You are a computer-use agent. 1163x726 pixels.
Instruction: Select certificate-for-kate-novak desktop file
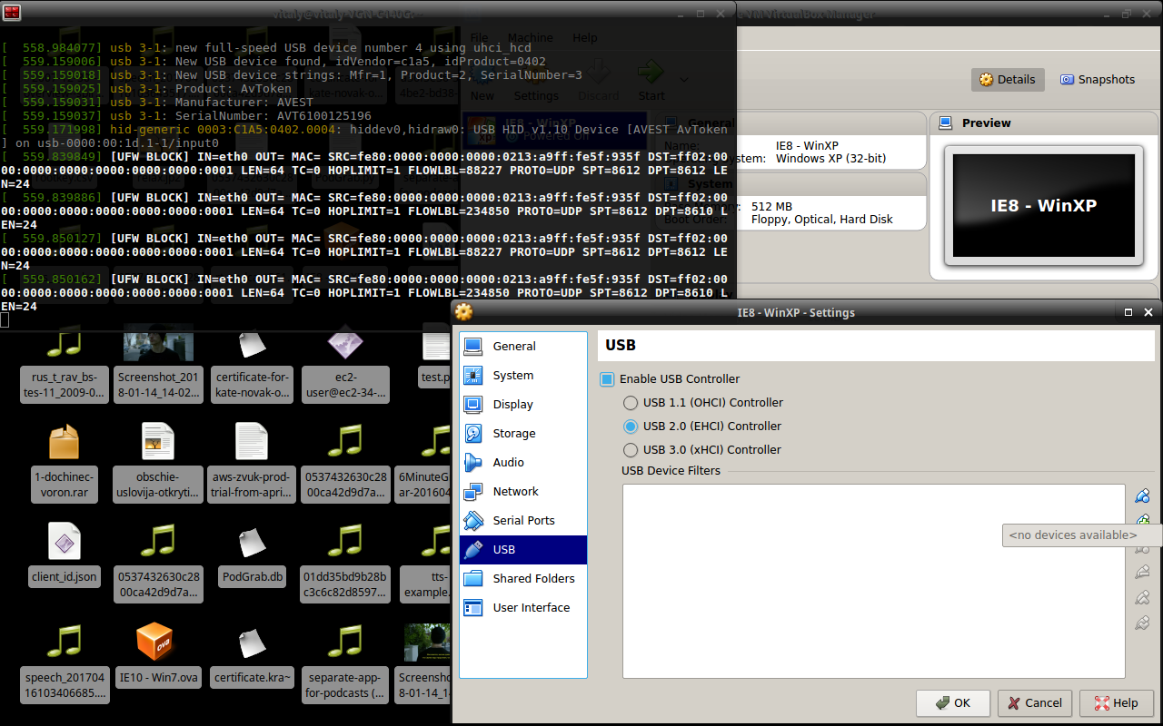[252, 365]
